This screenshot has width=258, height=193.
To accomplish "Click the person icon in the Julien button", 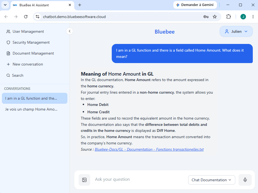I will (x=227, y=31).
